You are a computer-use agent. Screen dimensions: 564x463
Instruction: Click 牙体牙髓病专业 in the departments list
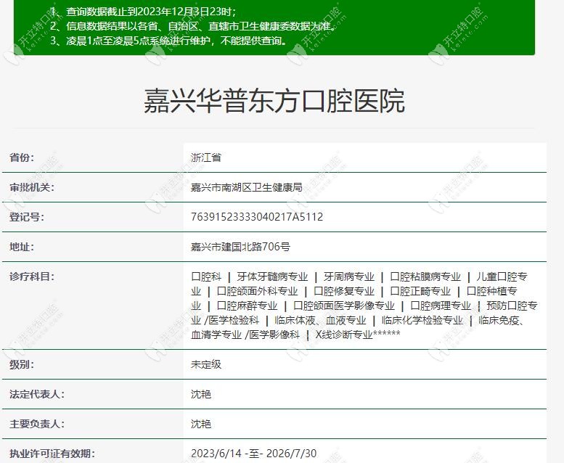point(272,276)
